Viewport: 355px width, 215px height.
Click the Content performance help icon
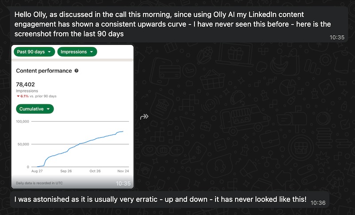(x=76, y=71)
